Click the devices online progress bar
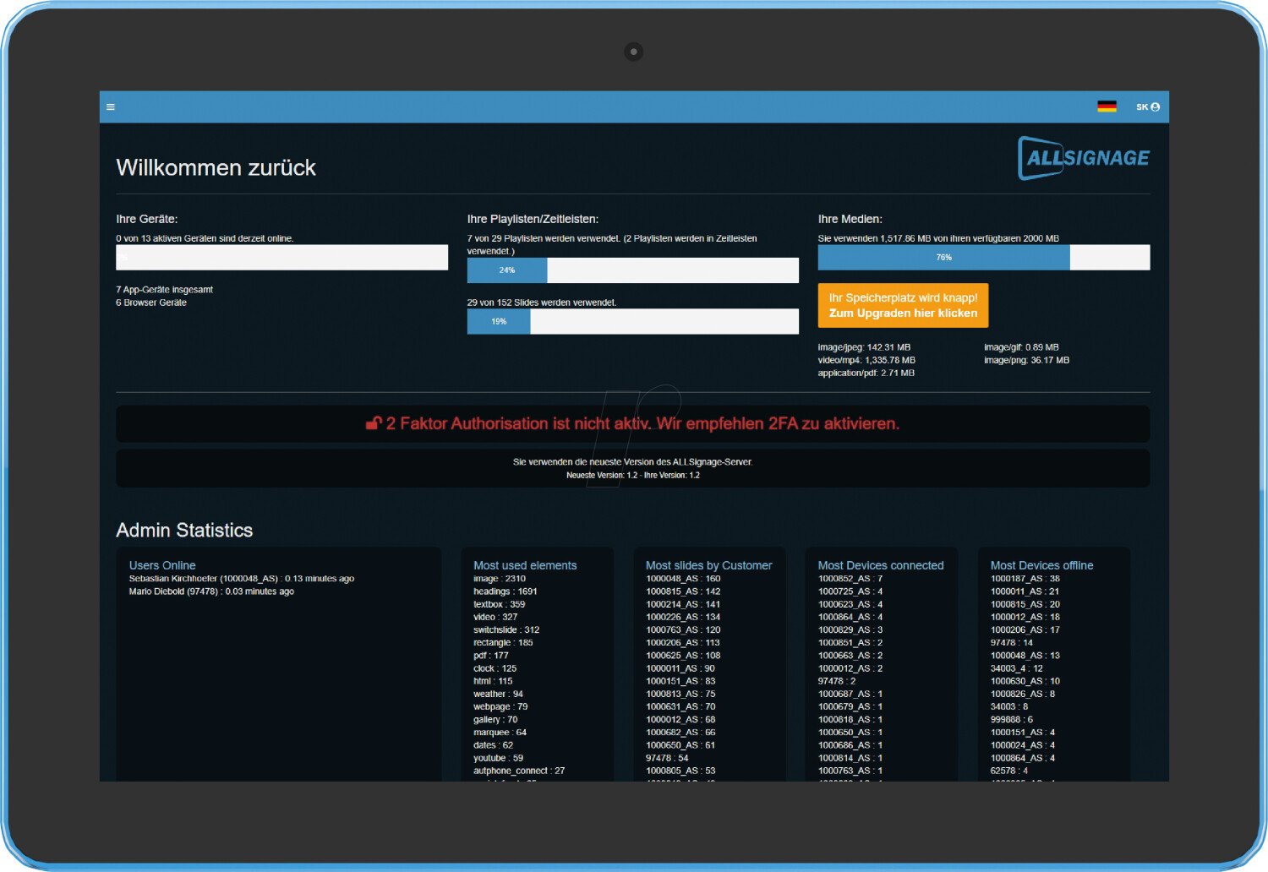The width and height of the screenshot is (1268, 872). click(x=281, y=258)
